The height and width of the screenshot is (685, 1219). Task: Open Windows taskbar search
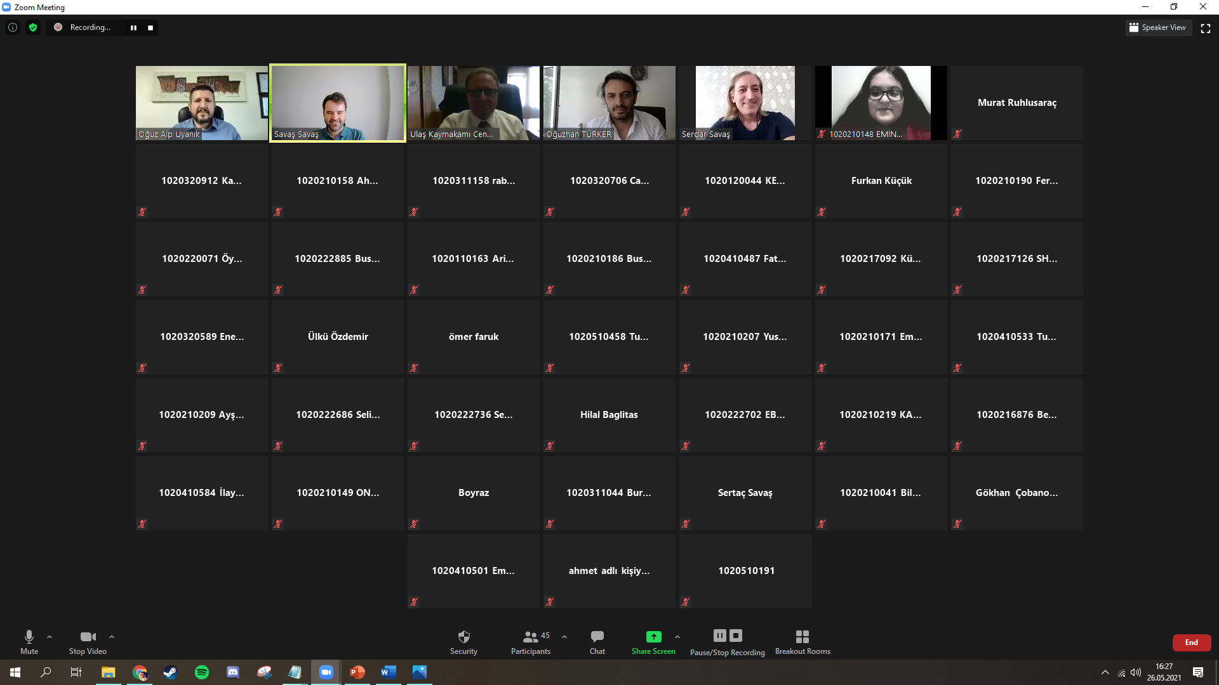(x=46, y=672)
